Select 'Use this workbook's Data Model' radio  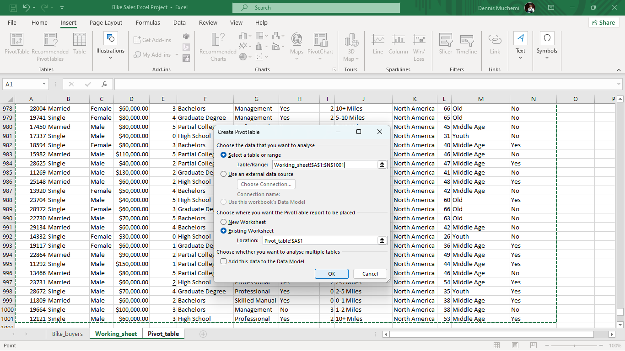click(x=224, y=202)
